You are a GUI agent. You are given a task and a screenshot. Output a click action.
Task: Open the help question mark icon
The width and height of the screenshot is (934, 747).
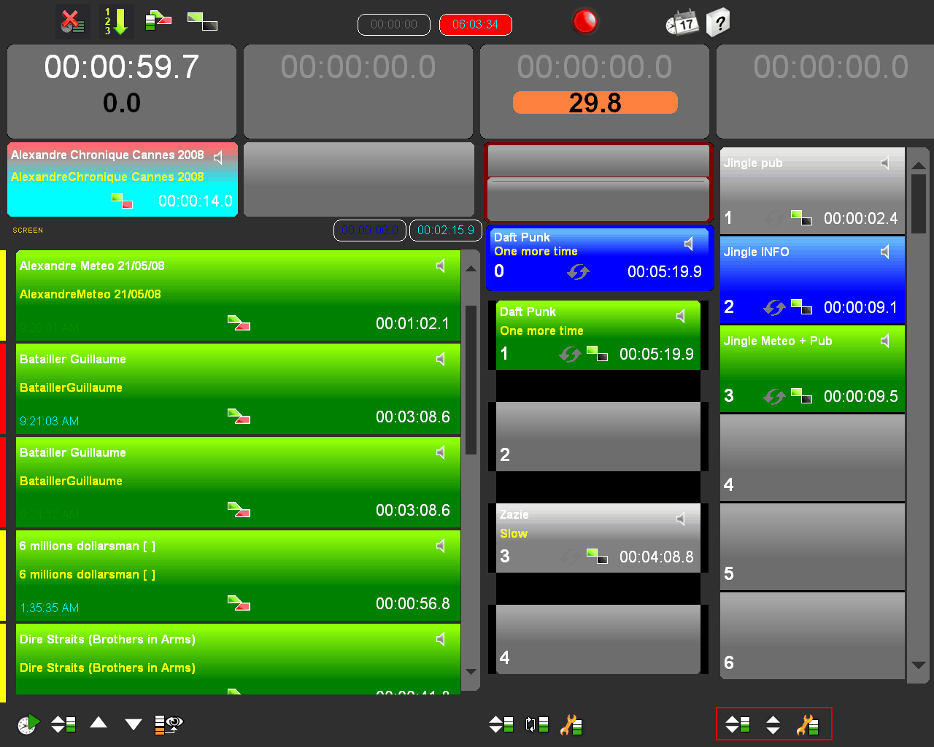718,23
